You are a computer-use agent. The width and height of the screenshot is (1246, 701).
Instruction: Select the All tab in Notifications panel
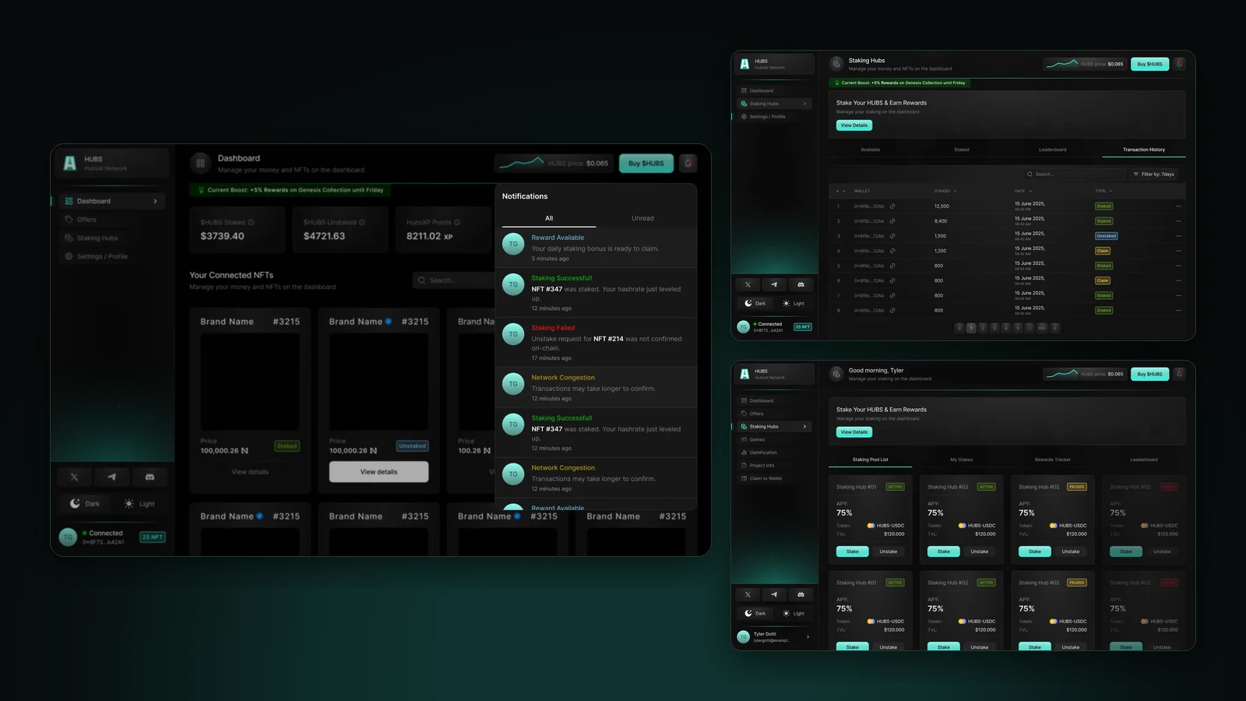[549, 218]
